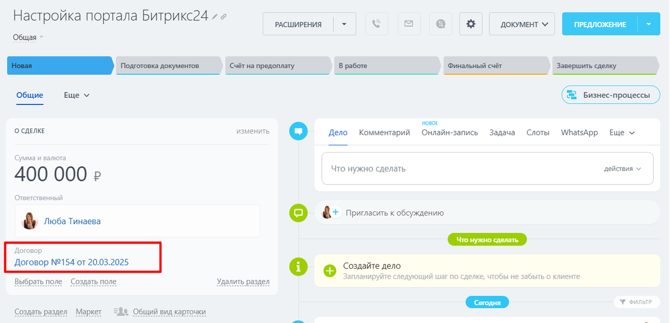670x323 pixels.
Task: Open the Люба Тинаева profile link
Action: [x=73, y=221]
